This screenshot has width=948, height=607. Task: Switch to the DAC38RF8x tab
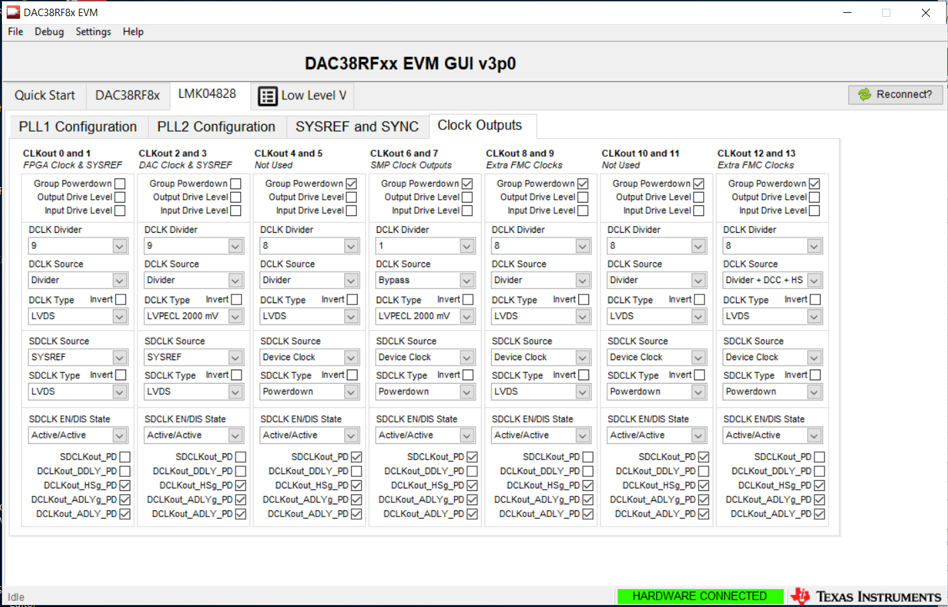pos(127,95)
